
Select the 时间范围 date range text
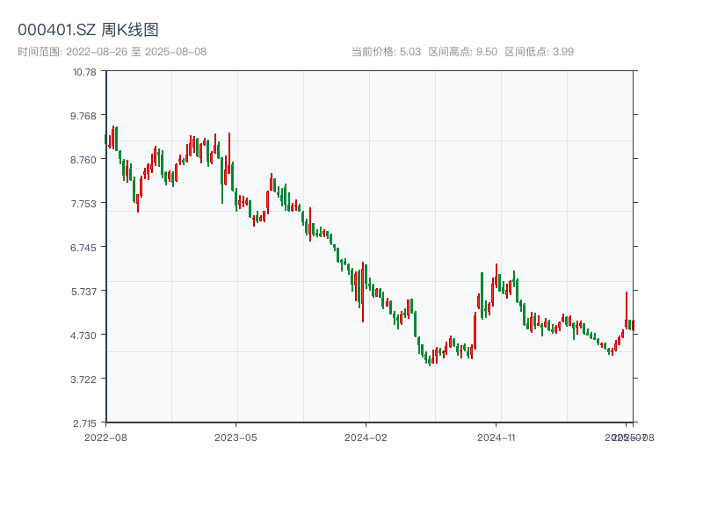(x=112, y=52)
